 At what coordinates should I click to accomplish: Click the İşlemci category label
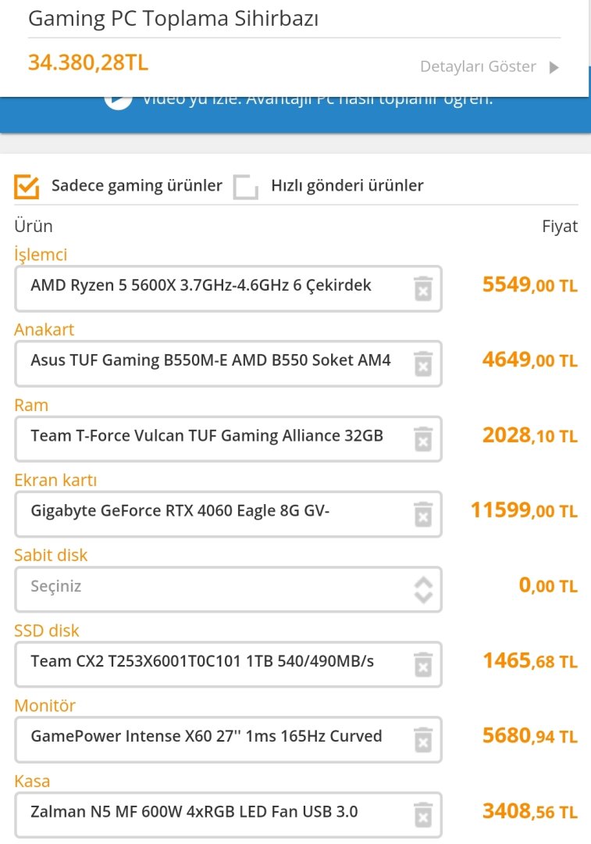tap(41, 255)
